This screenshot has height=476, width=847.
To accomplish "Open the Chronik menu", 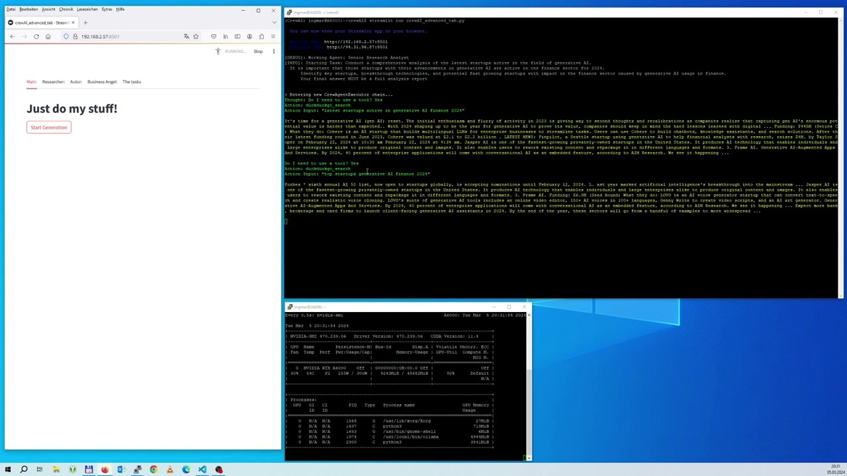I will click(66, 9).
